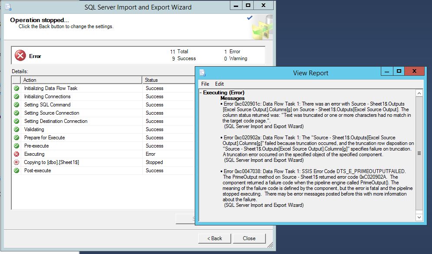This screenshot has width=432, height=254.
Task: Collapse the Executing (Error) section
Action: point(201,93)
